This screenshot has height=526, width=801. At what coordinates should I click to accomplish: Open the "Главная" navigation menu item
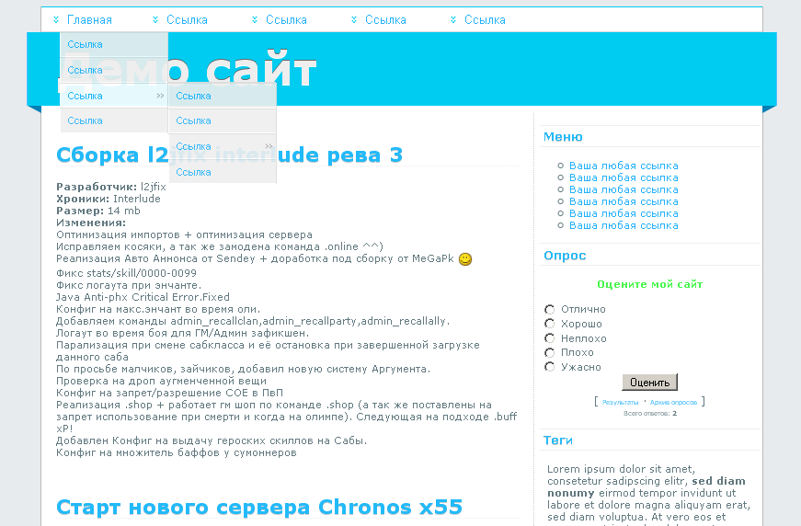click(x=89, y=19)
